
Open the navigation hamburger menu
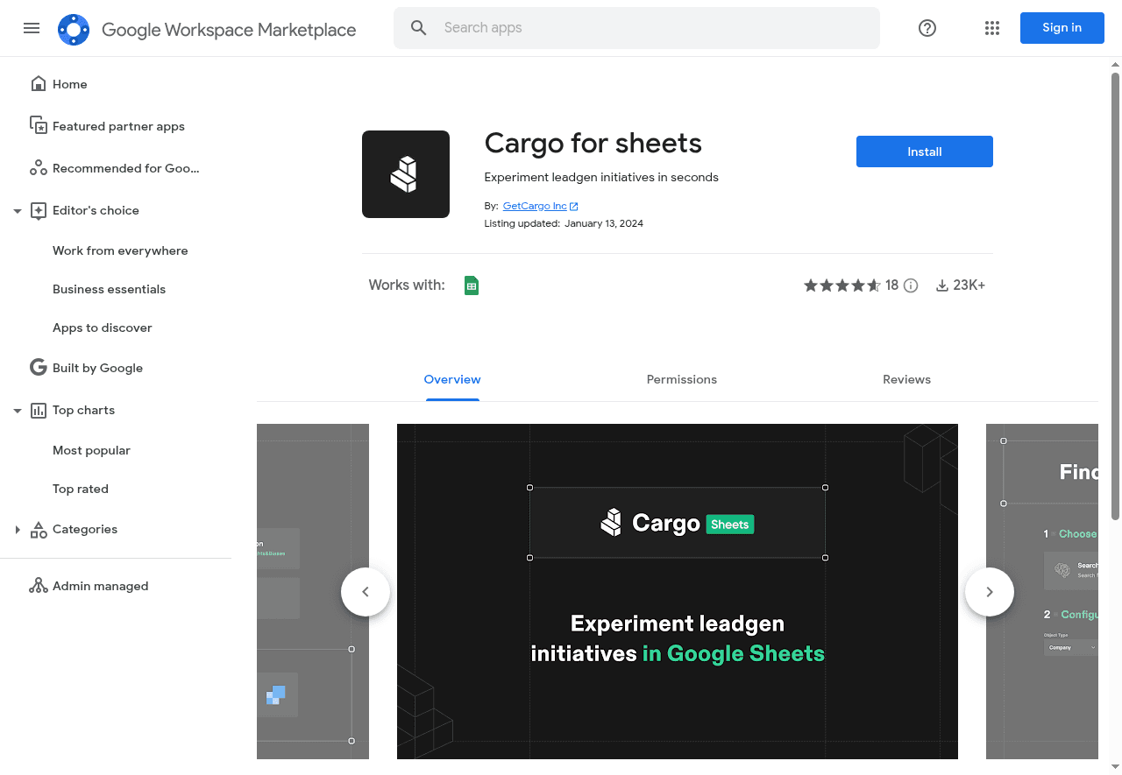[x=32, y=28]
